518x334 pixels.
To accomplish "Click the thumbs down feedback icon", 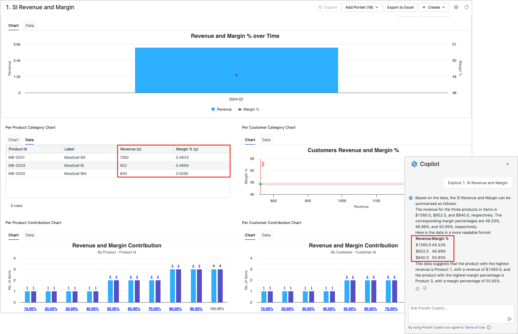I will point(425,288).
